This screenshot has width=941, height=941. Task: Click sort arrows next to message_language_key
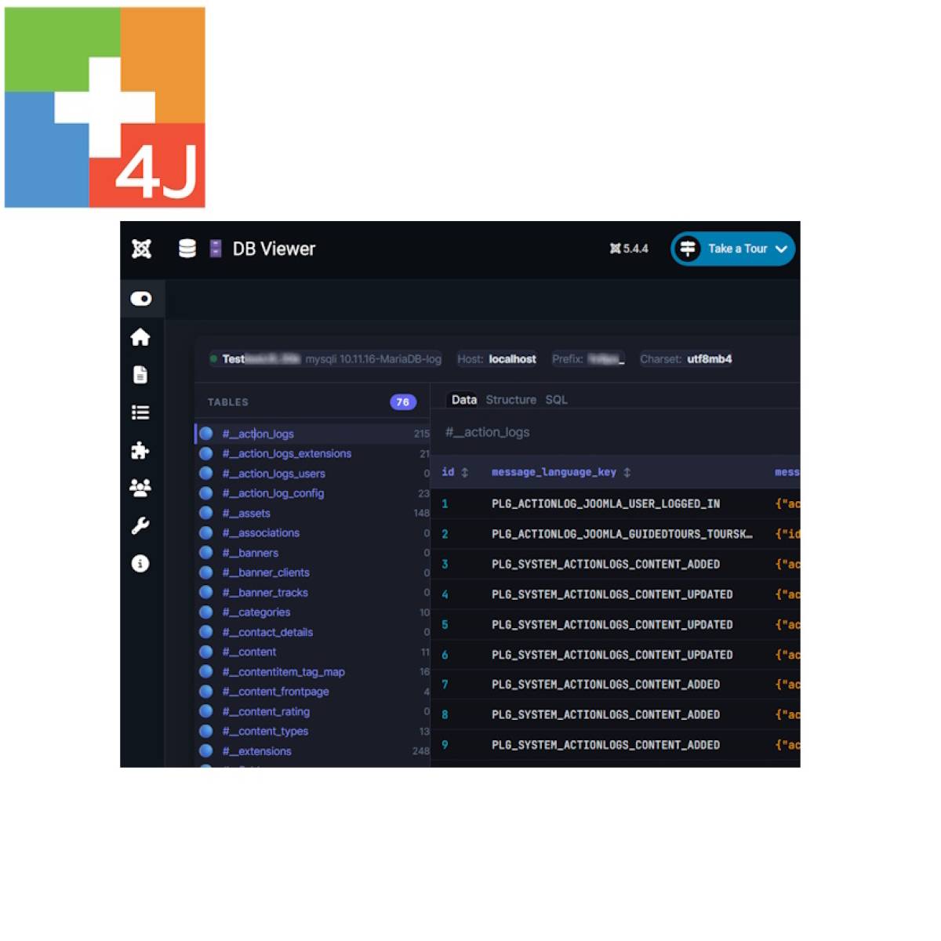tap(627, 472)
